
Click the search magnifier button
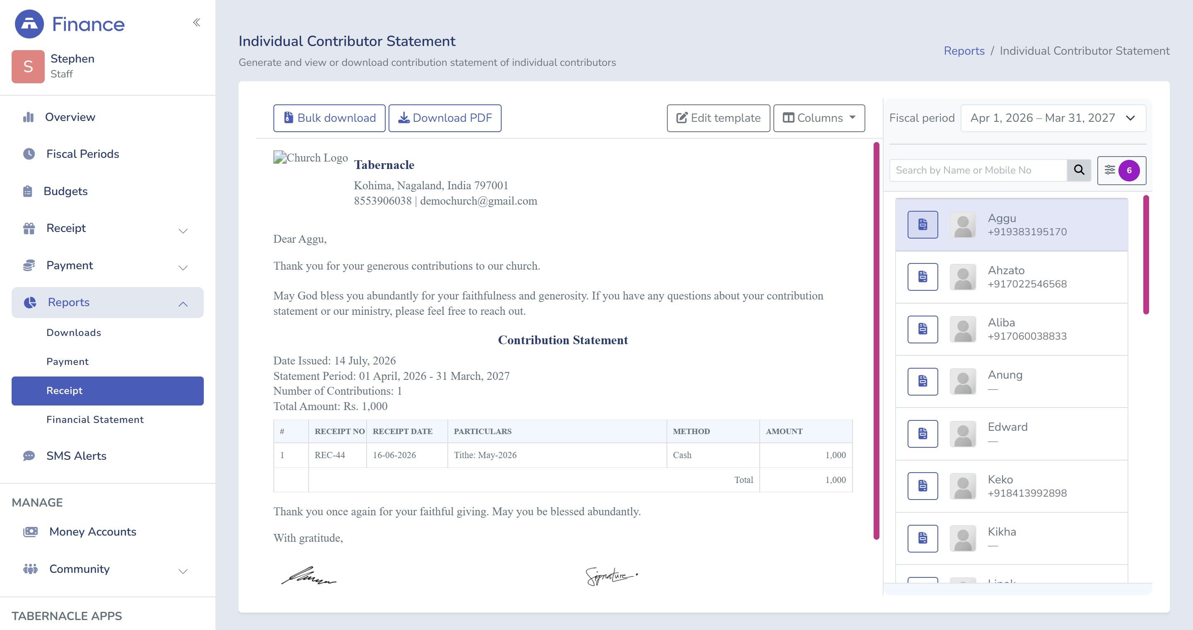click(x=1079, y=170)
